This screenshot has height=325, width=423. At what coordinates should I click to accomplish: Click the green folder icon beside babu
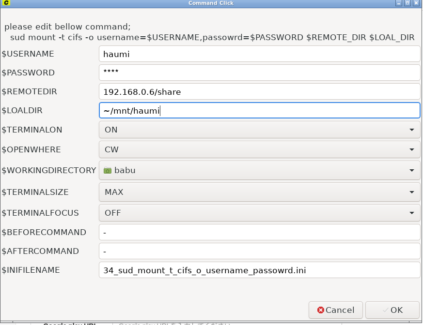[108, 170]
